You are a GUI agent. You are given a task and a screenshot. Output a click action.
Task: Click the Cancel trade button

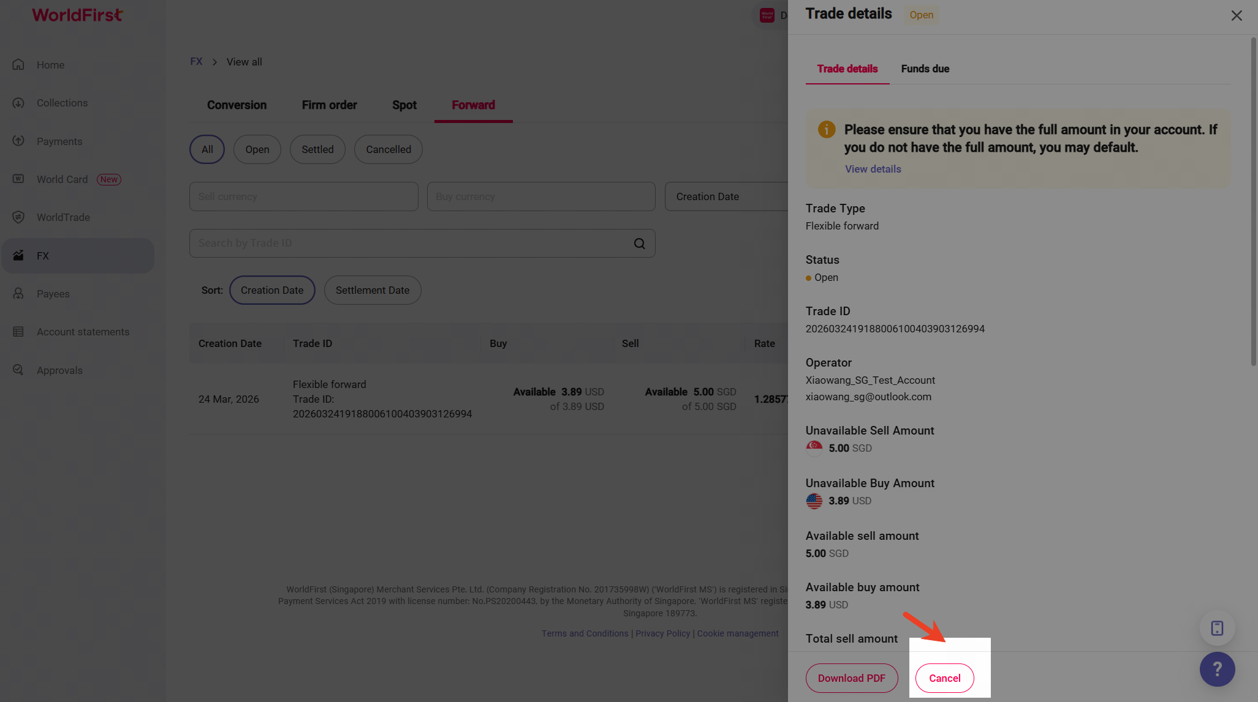944,678
